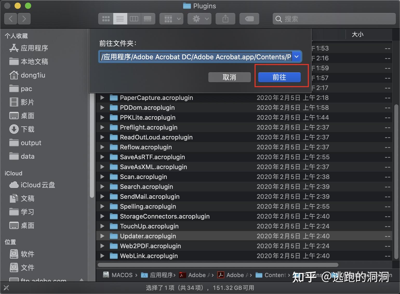Open 文稿 under iCloud
The height and width of the screenshot is (294, 400).
[22, 199]
